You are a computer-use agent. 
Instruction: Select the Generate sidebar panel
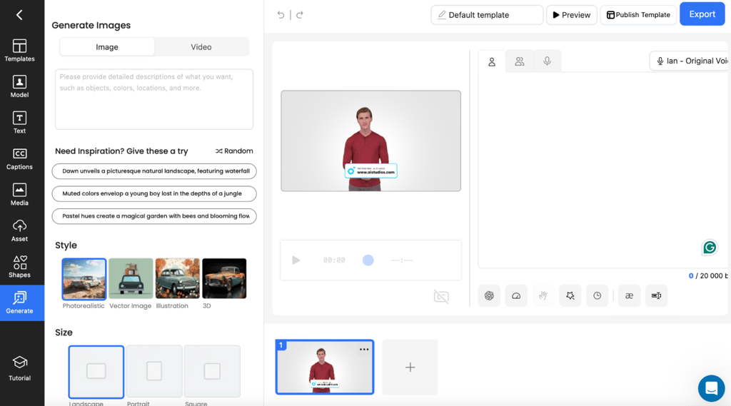(22, 303)
